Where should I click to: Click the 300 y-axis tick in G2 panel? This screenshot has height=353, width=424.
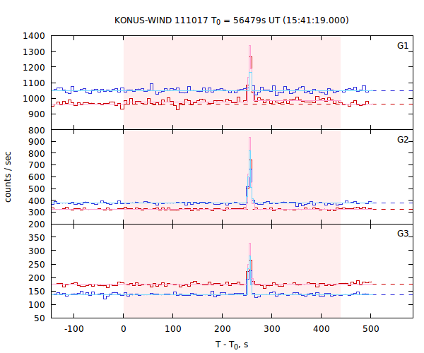tap(37, 213)
